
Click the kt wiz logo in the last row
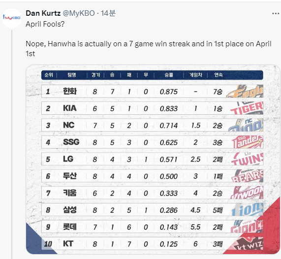[248, 243]
